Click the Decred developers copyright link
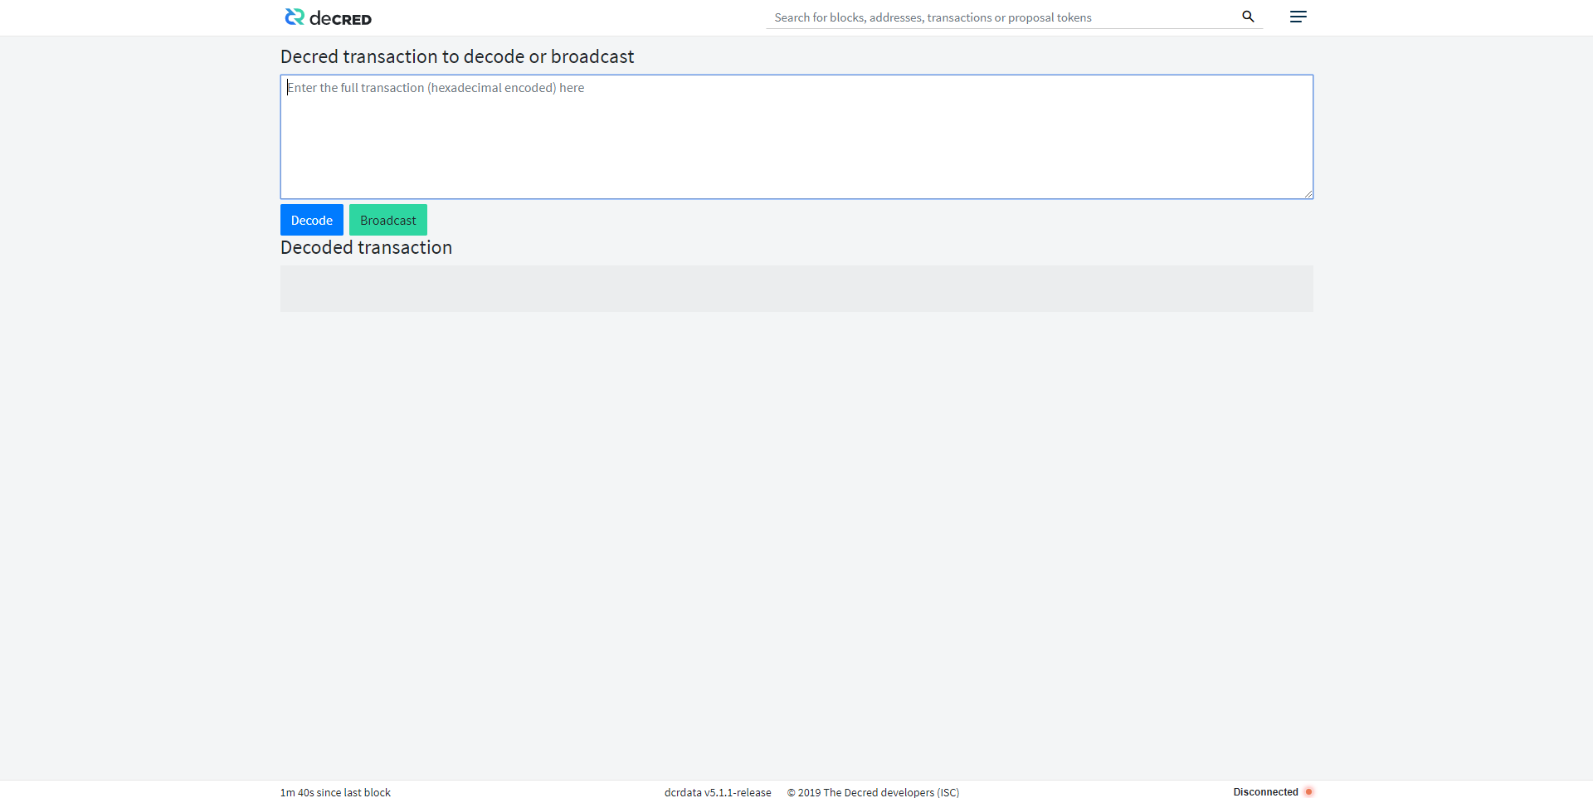 click(x=873, y=793)
